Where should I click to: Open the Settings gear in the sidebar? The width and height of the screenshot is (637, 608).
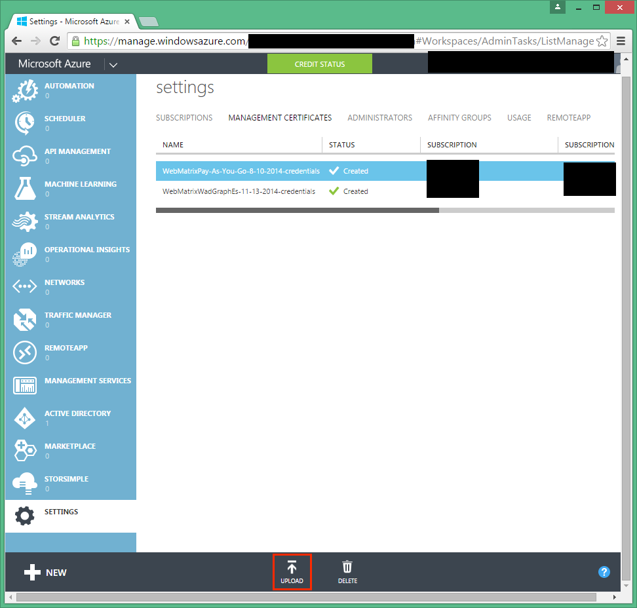[x=25, y=516]
